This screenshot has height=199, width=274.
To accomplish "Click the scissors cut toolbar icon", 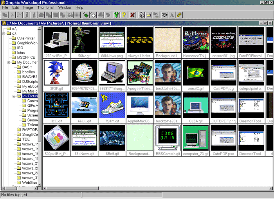I will (12, 15).
